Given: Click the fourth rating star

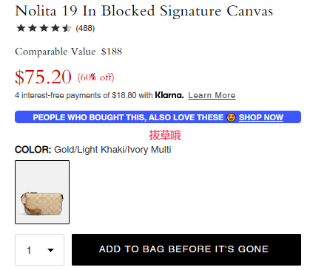Looking at the screenshot, I should (x=55, y=28).
